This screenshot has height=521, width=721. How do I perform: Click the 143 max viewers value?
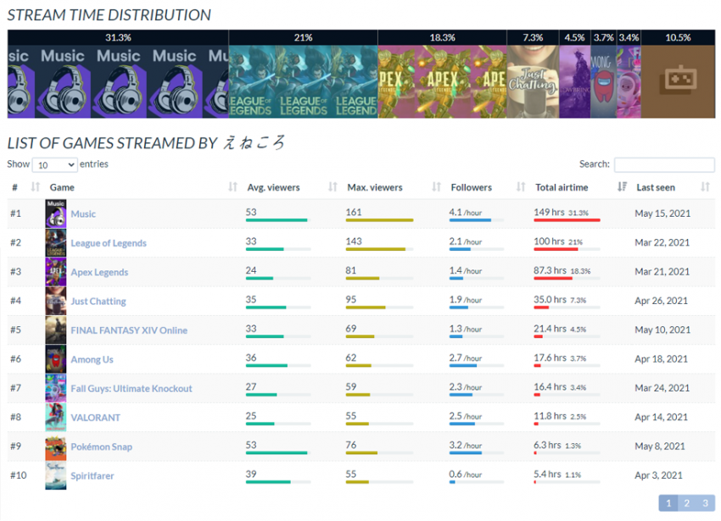click(x=354, y=241)
